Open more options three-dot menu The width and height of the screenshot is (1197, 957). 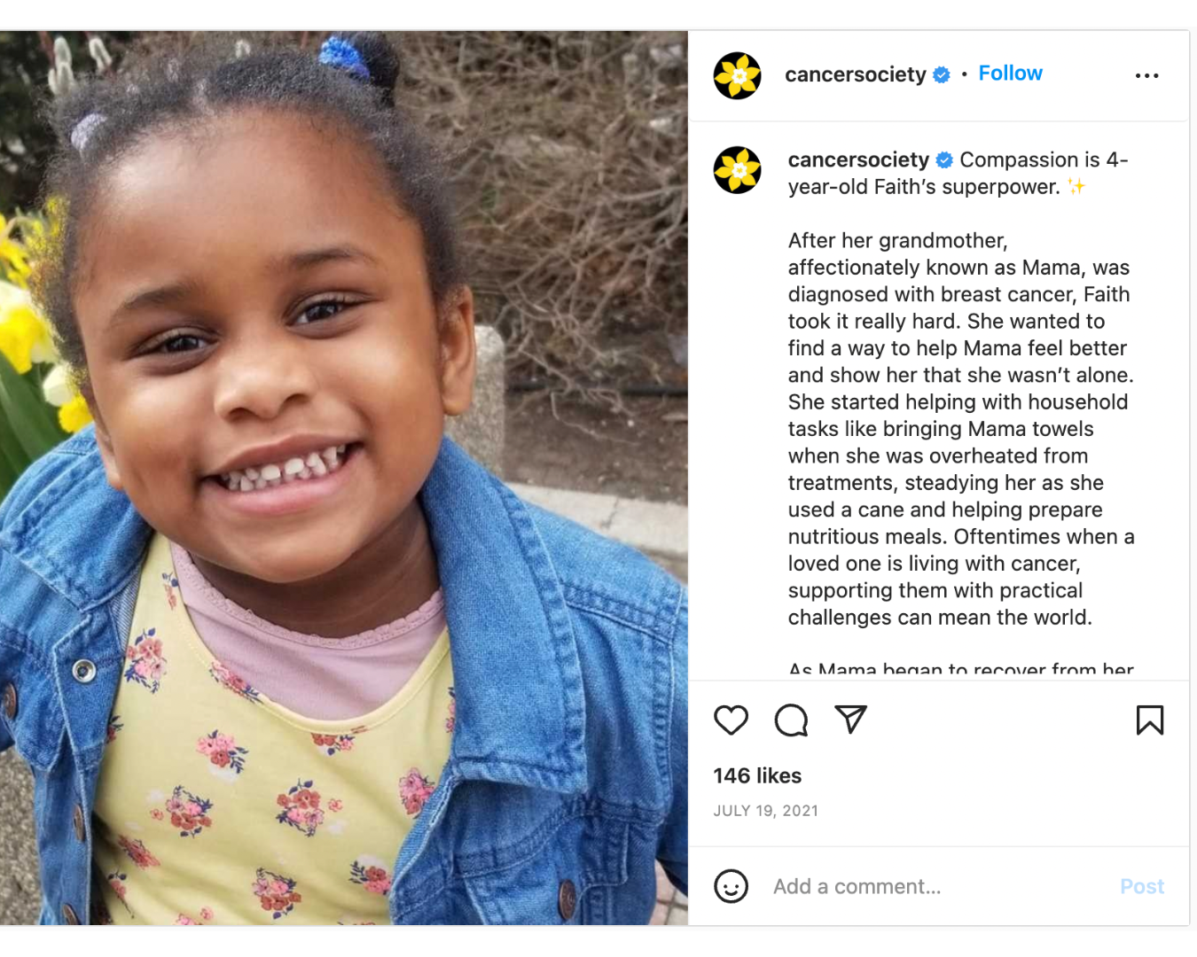[1147, 76]
